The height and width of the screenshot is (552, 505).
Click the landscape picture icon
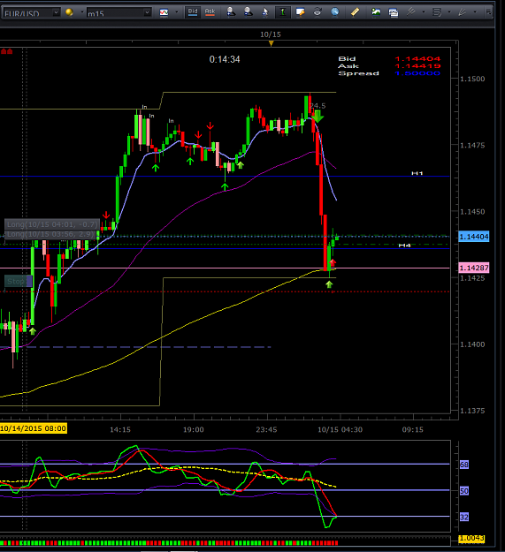[x=376, y=12]
